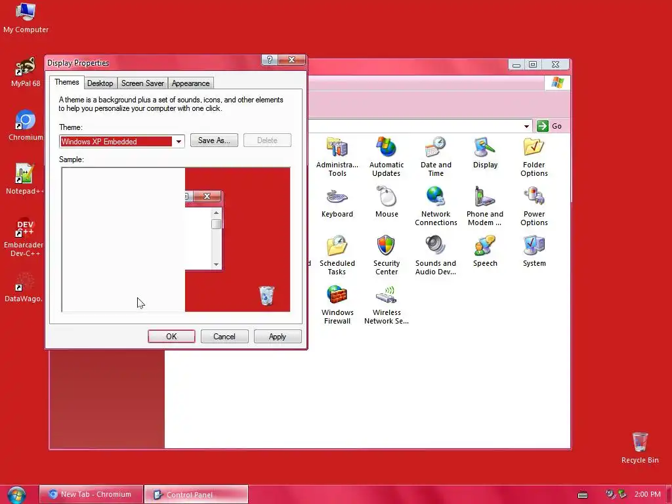Switch to the Screen Saver tab
The width and height of the screenshot is (672, 504).
coord(142,83)
